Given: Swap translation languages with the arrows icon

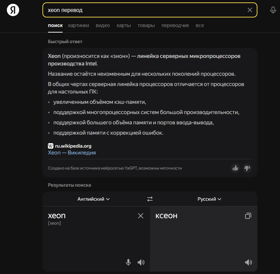Looking at the screenshot, I should click(150, 199).
